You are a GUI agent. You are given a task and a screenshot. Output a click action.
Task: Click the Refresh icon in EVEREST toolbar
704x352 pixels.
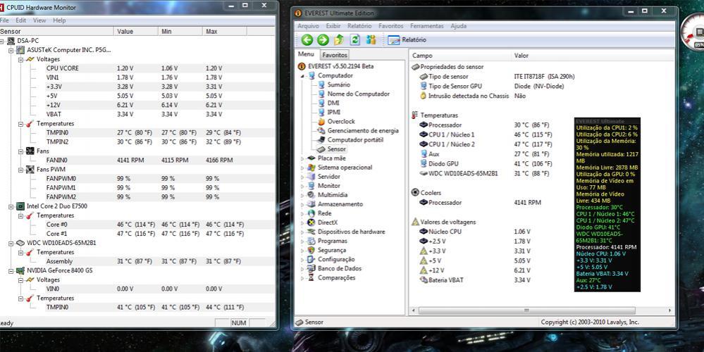pyautogui.click(x=355, y=40)
